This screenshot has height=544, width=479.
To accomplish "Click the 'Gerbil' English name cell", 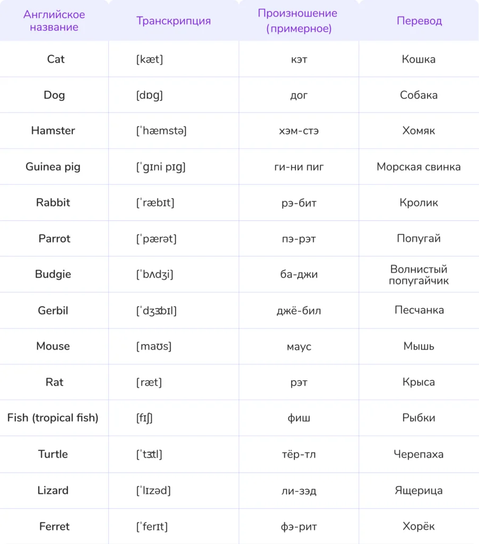I will coord(53,310).
